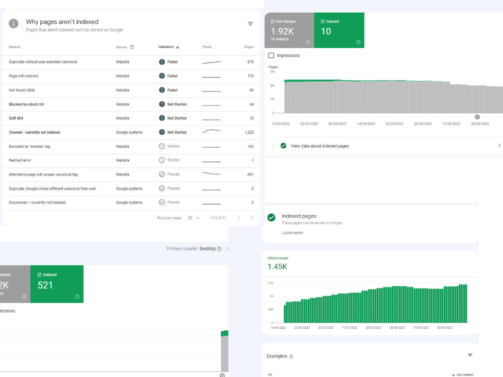Open the 'Soft 404' reason
Image resolution: width=503 pixels, height=377 pixels.
tap(131, 118)
